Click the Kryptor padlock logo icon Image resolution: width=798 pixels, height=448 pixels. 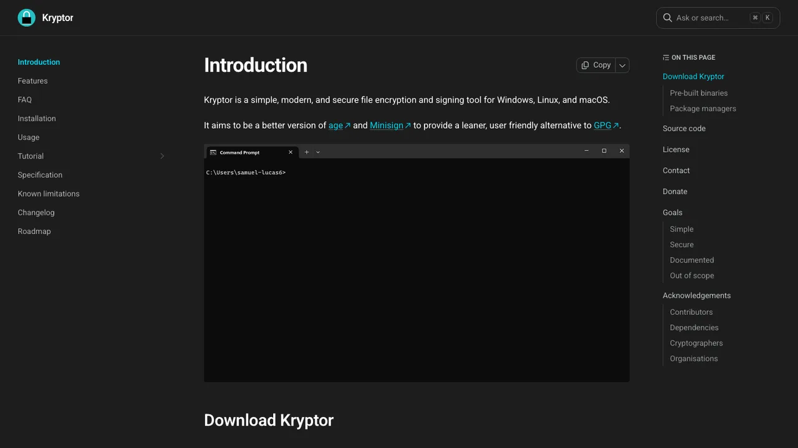(26, 17)
